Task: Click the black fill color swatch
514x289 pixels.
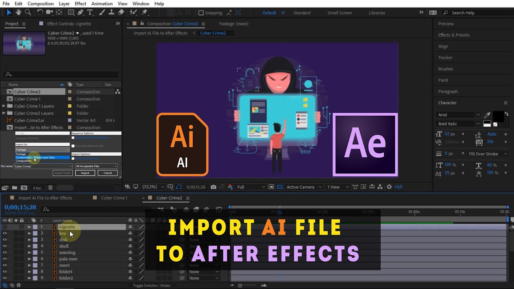Action: click(x=498, y=116)
